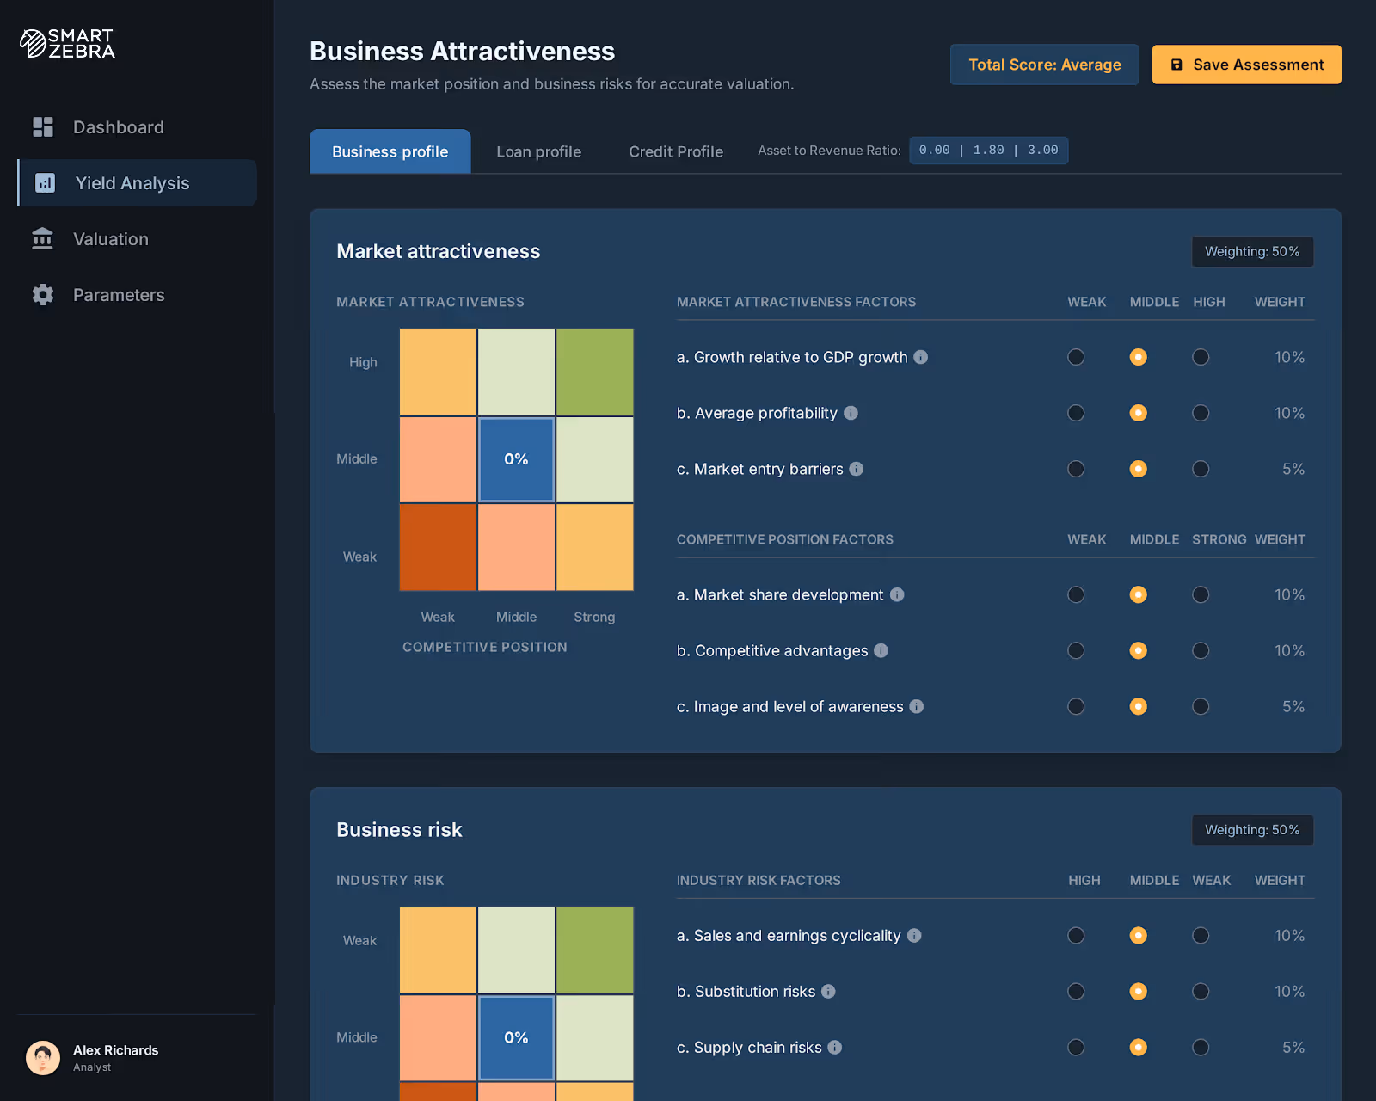Open Valuation from the sidebar
The height and width of the screenshot is (1101, 1376).
coord(137,239)
